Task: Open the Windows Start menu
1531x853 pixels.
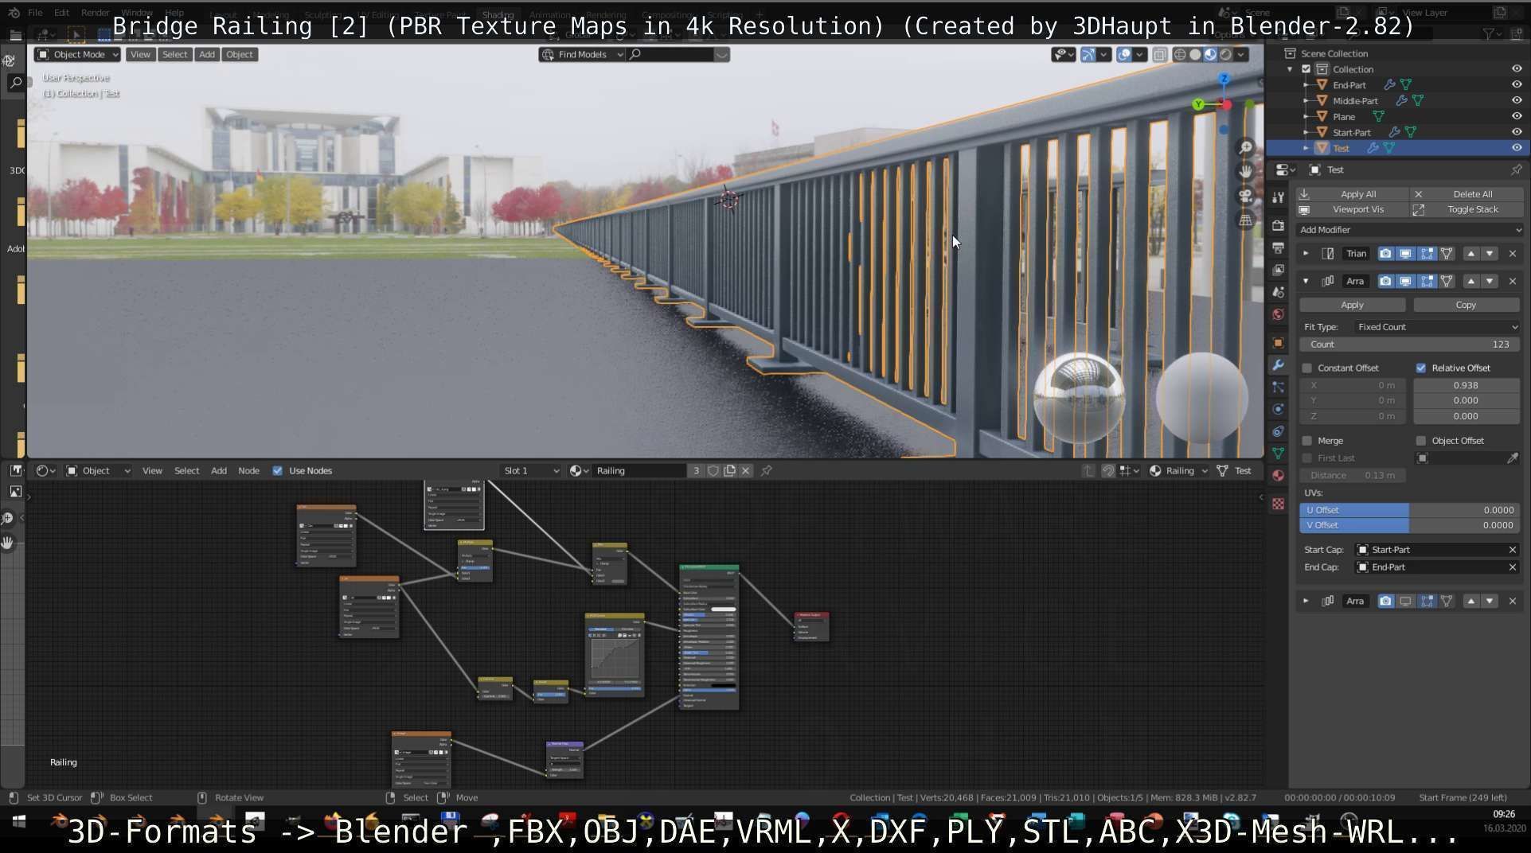Action: (18, 822)
